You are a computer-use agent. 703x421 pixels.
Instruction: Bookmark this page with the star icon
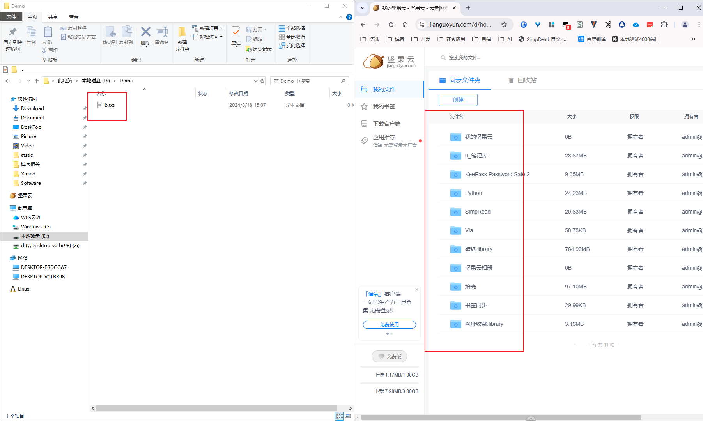coord(504,25)
